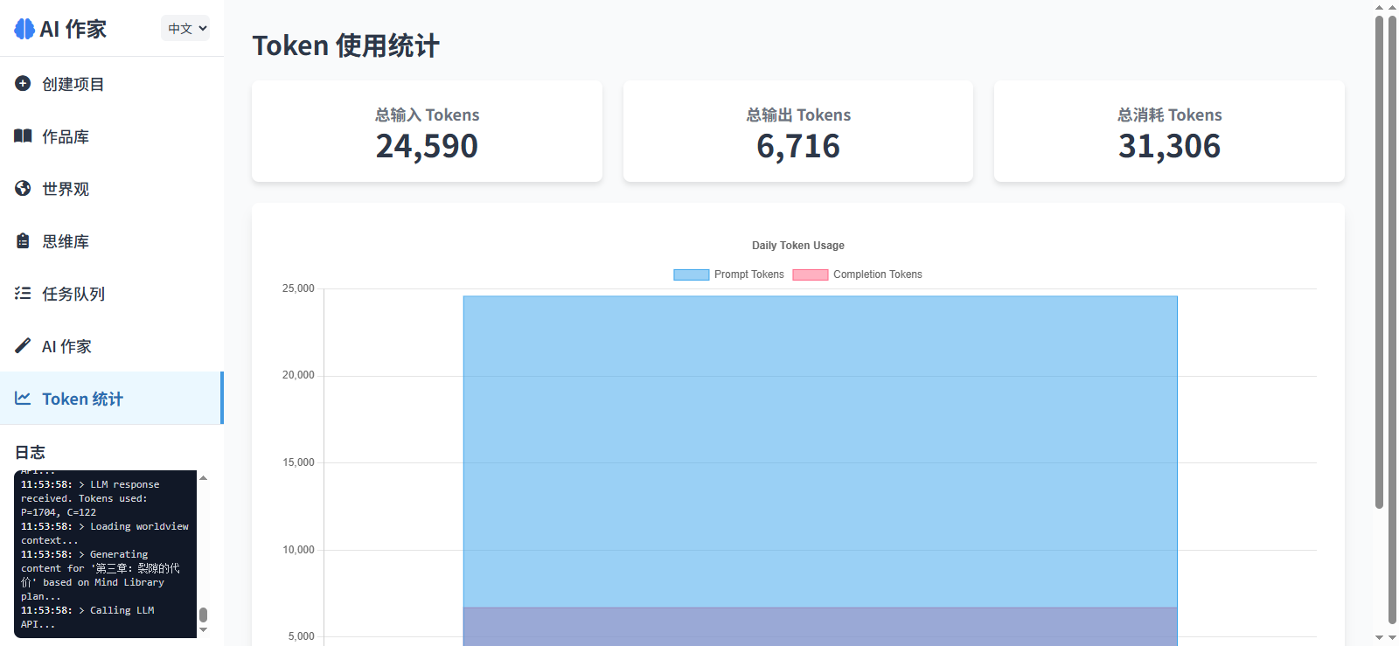Click the Completion Tokens legend label

click(x=877, y=274)
